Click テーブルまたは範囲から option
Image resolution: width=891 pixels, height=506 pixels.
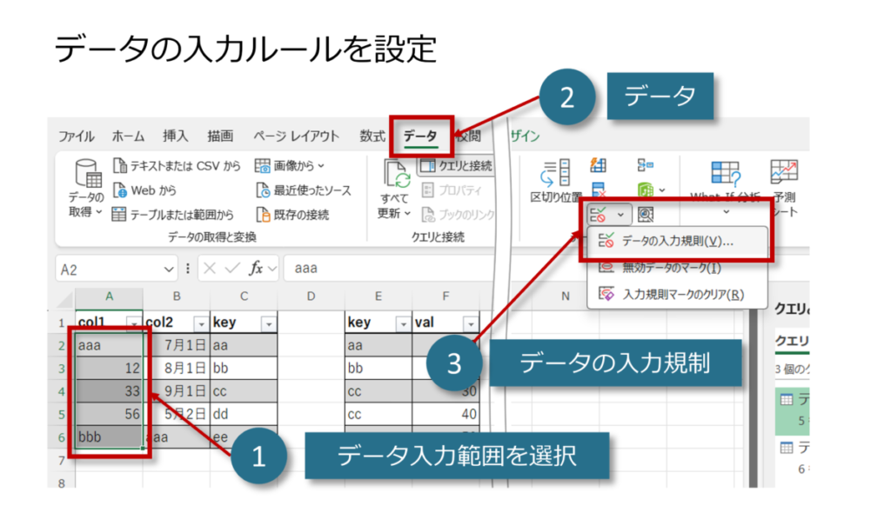[121, 214]
